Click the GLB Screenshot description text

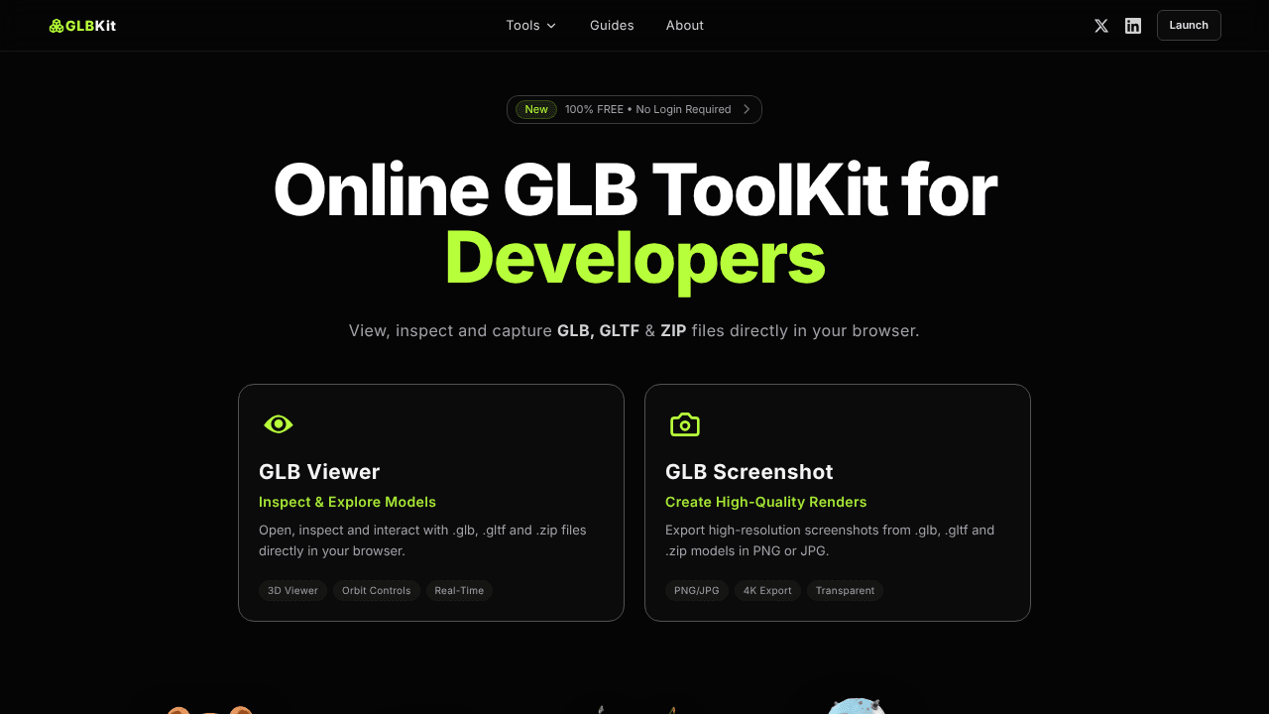coord(830,540)
